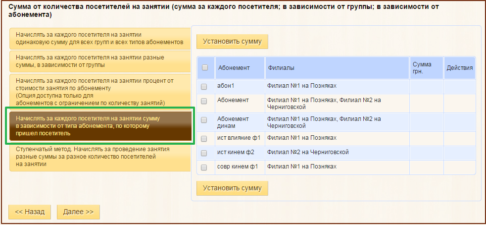Go back with << Назад button
The image size is (486, 225).
point(30,212)
